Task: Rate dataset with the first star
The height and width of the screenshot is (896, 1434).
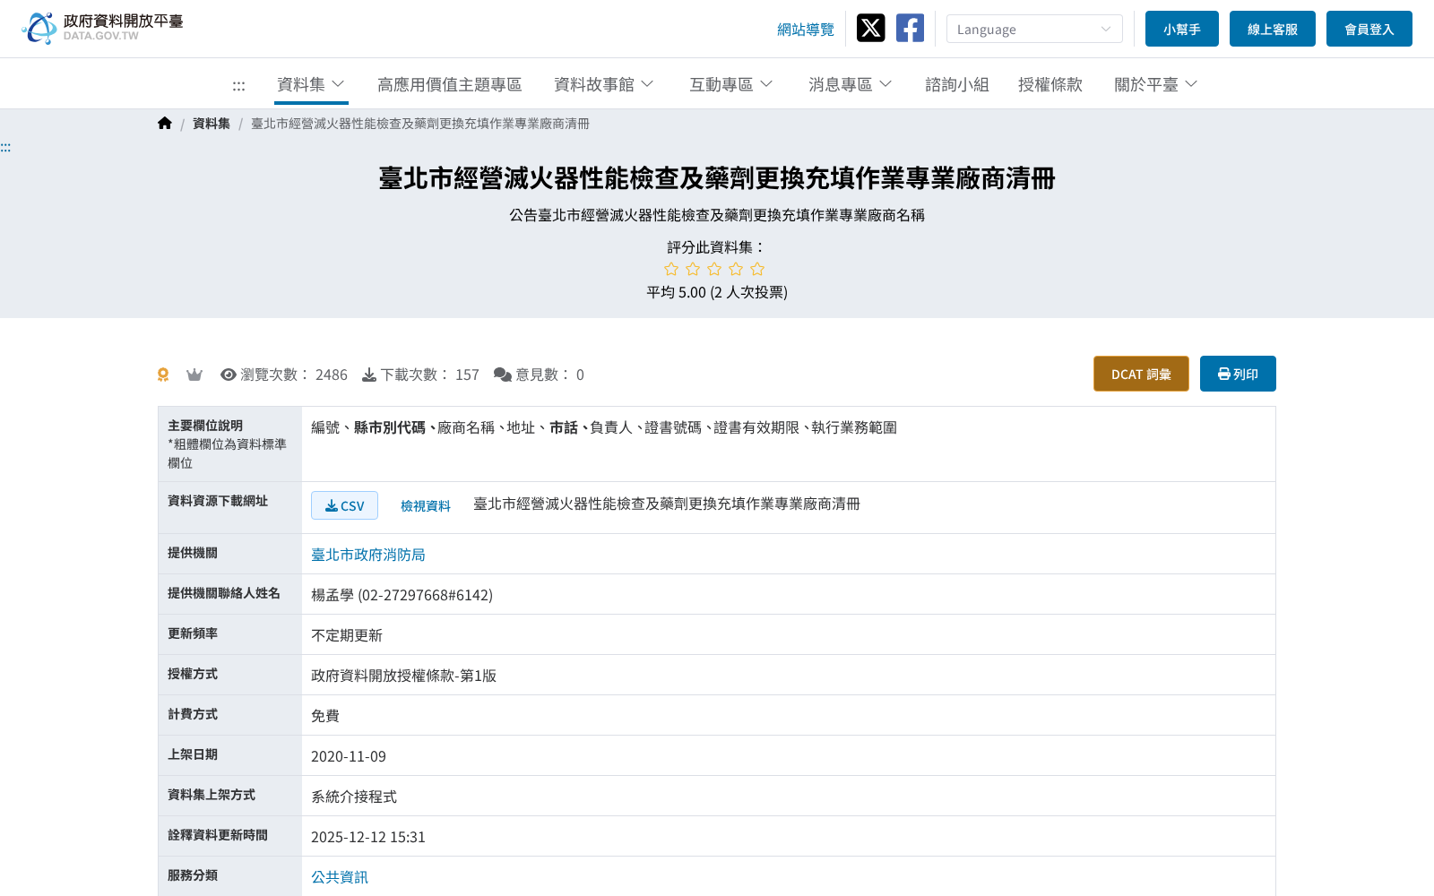Action: 671,269
